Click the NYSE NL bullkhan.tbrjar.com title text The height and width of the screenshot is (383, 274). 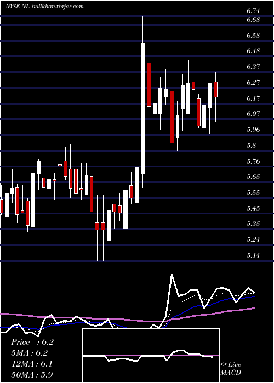point(44,7)
